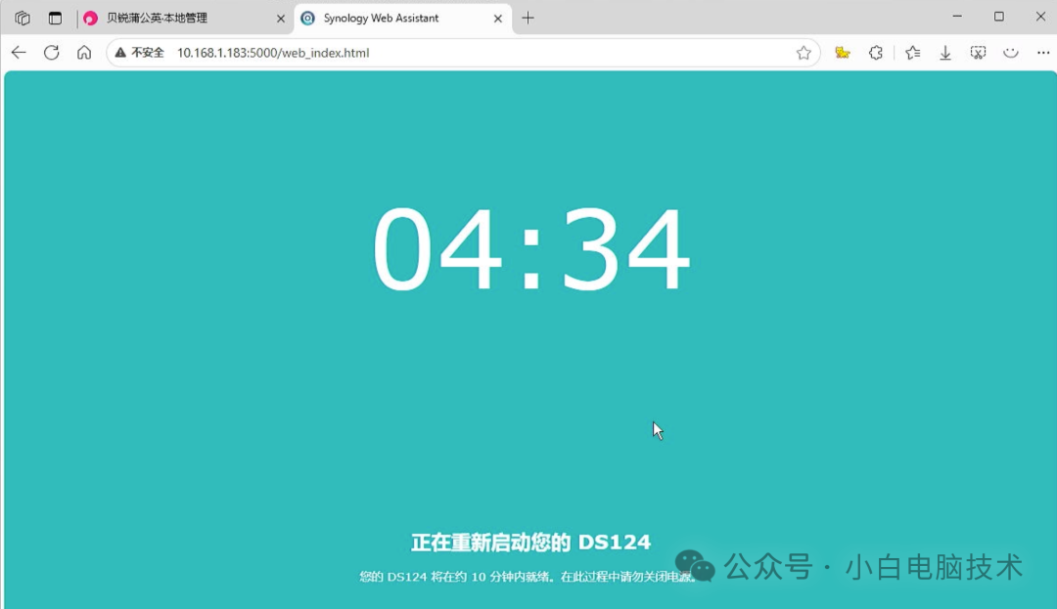1057x609 pixels.
Task: Select the Synology Web Assistant tab
Action: (387, 17)
